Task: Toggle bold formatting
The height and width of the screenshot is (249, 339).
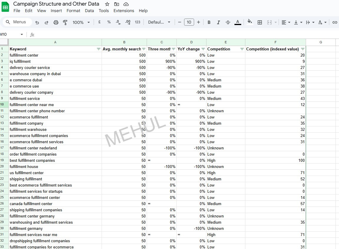Action: pos(209,22)
